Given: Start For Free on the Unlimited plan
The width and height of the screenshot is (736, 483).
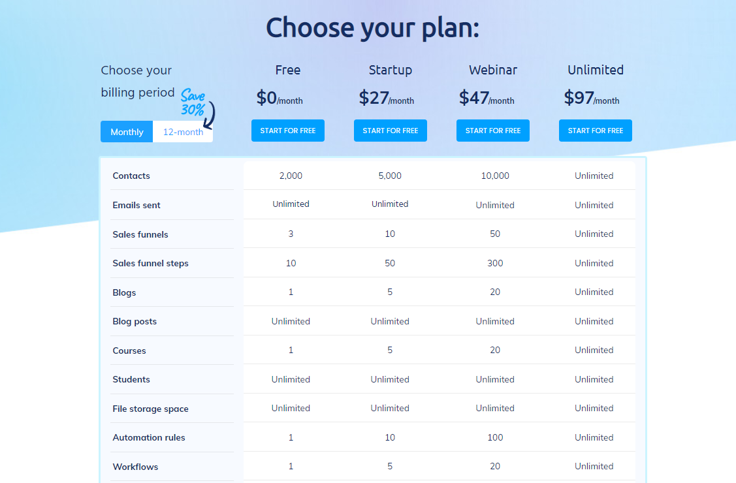Looking at the screenshot, I should 595,131.
